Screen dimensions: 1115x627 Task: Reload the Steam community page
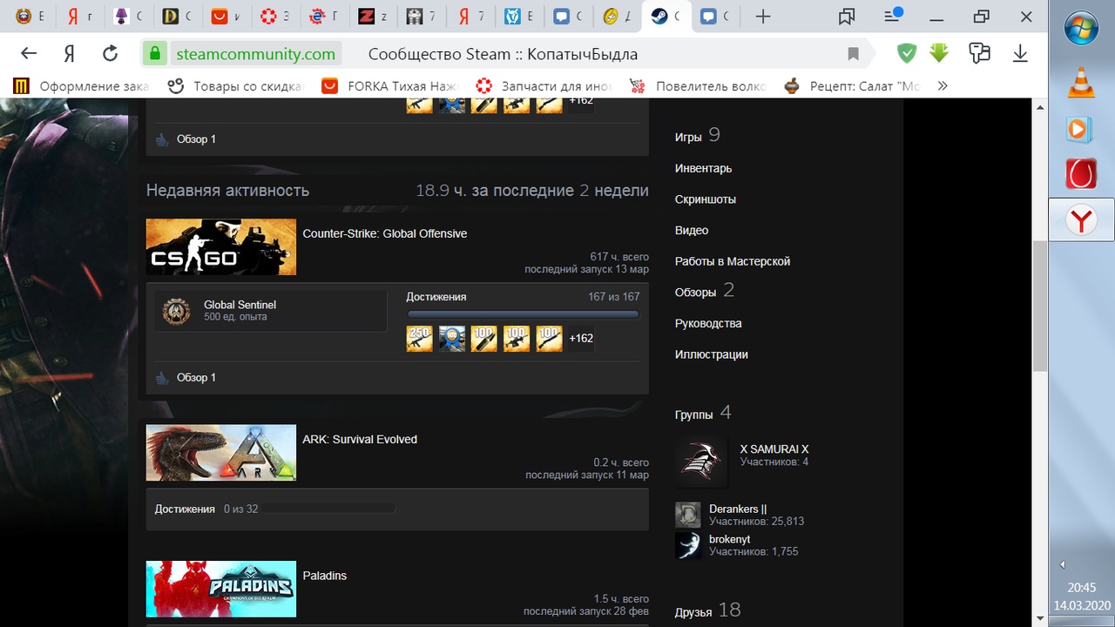click(x=110, y=54)
